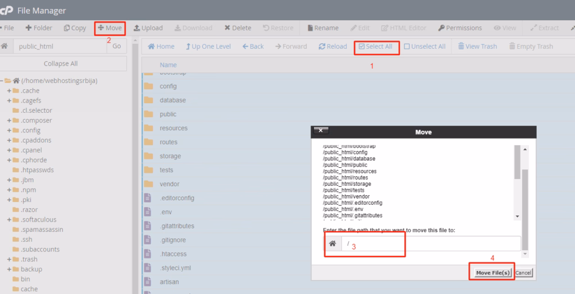This screenshot has width=575, height=294.
Task: Rename the selected item
Action: 323,28
